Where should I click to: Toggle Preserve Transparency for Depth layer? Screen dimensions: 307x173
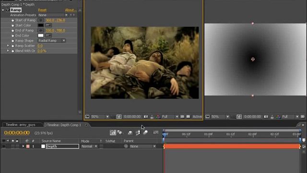(101, 146)
